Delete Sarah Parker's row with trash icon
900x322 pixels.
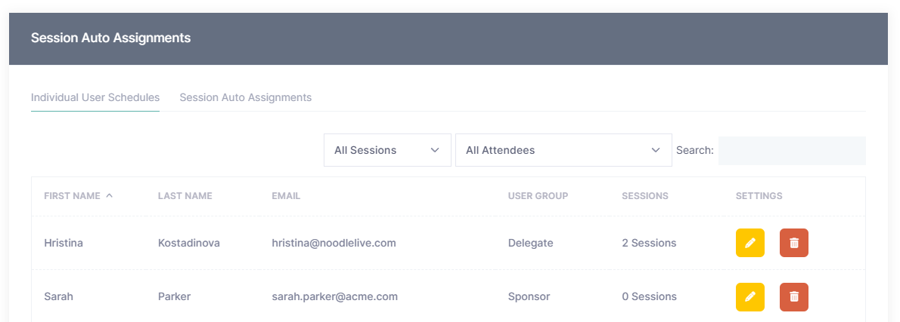coord(793,297)
